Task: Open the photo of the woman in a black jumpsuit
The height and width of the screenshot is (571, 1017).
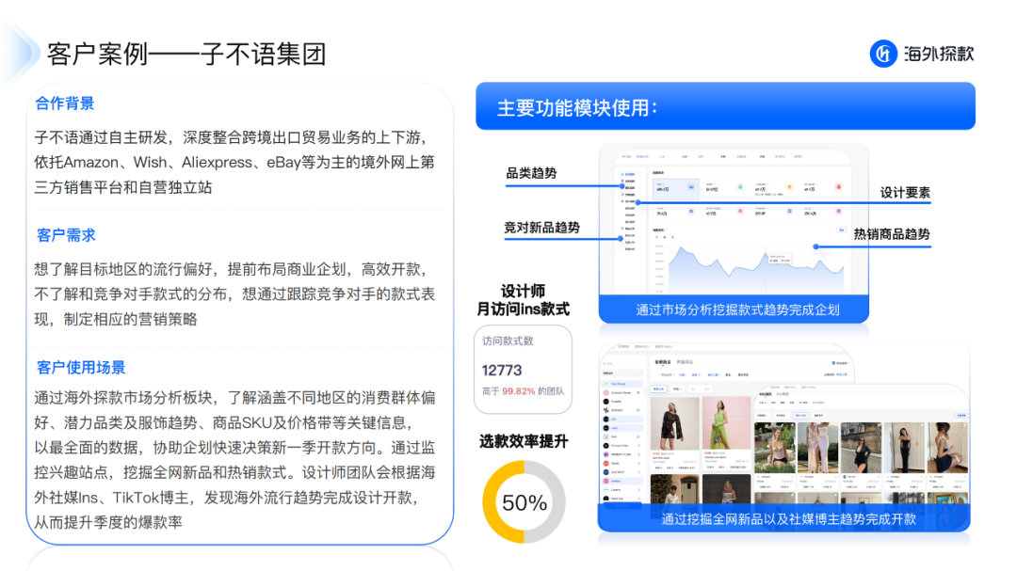Action: (904, 448)
